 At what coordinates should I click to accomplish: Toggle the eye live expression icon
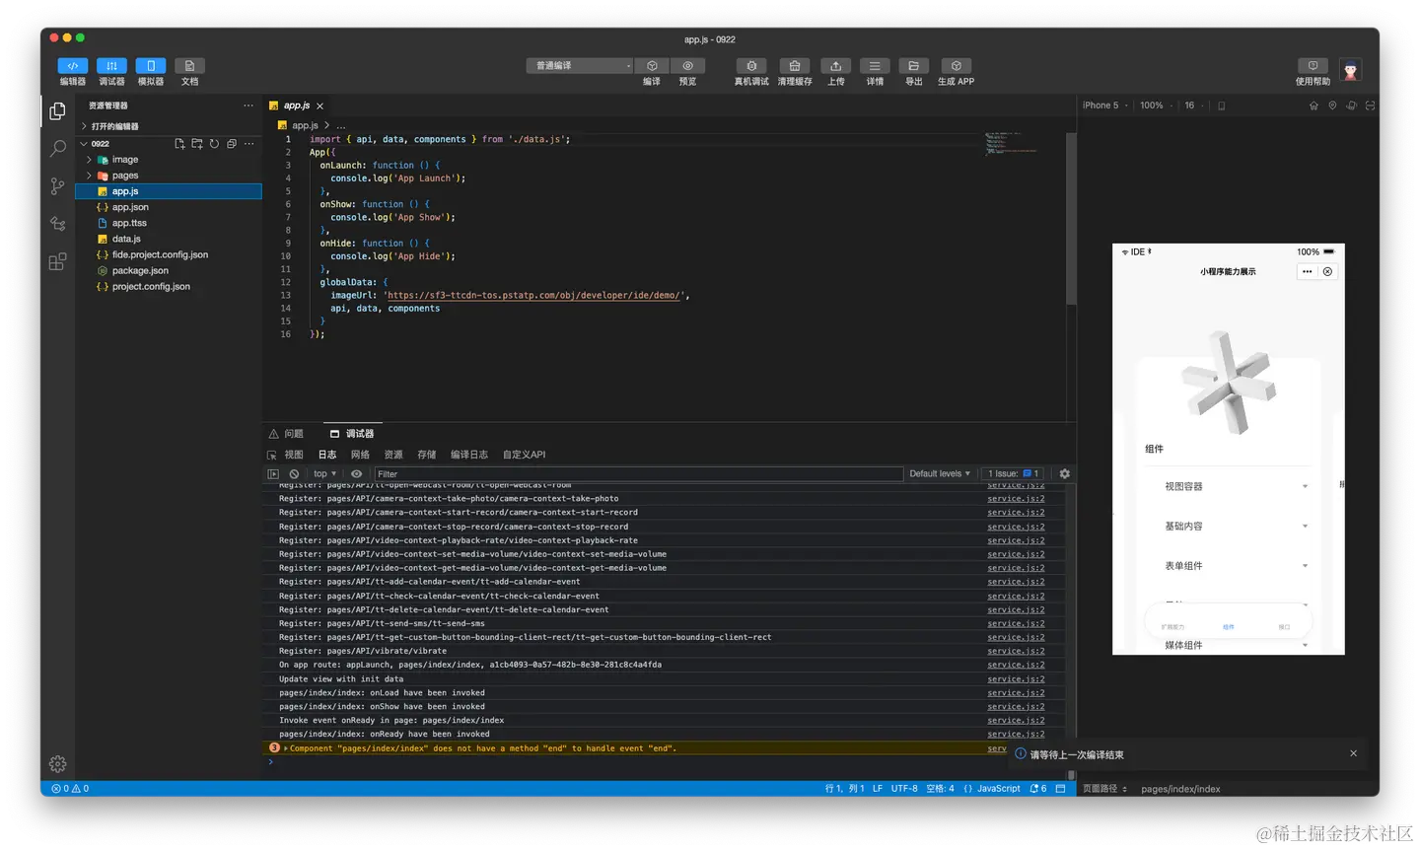[x=356, y=474]
